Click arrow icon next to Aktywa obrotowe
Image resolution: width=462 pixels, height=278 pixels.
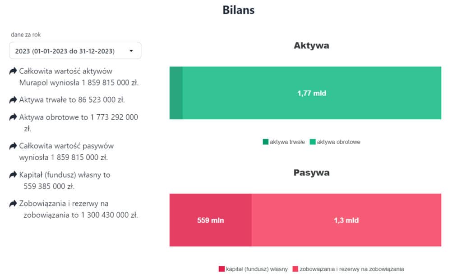[x=13, y=117]
